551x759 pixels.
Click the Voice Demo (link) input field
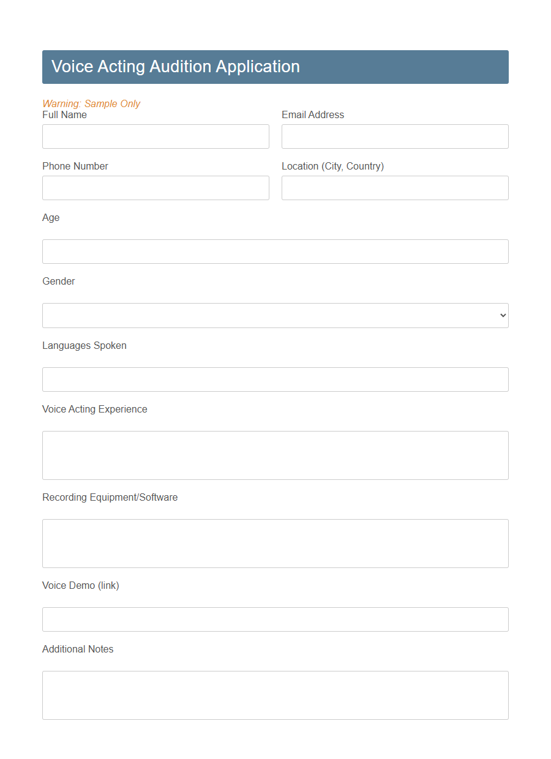[275, 619]
